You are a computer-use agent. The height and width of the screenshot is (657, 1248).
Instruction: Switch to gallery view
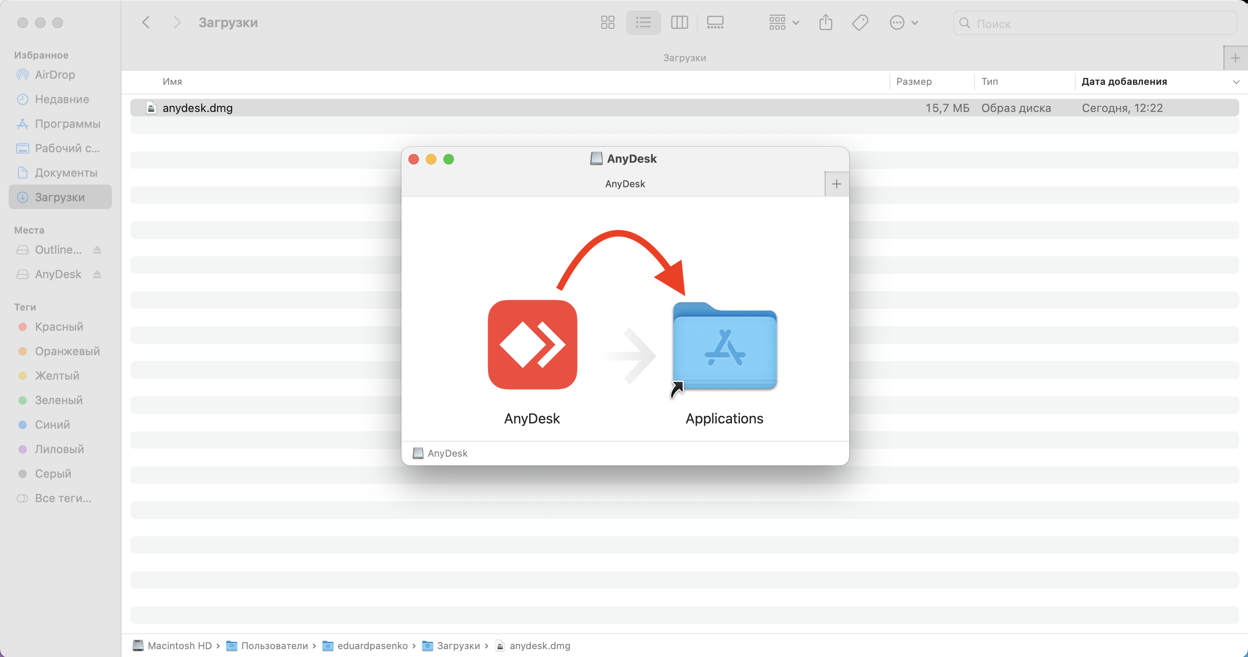(715, 23)
